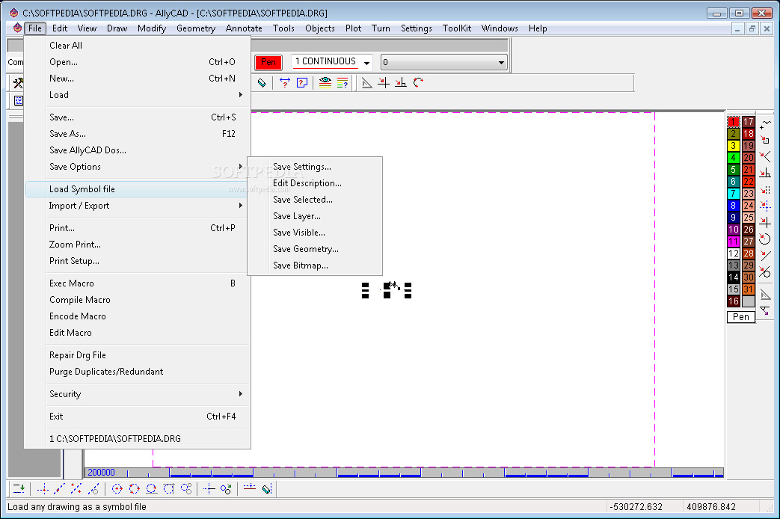Click the freehand curve icon in right toolbar
780x519 pixels.
[766, 124]
